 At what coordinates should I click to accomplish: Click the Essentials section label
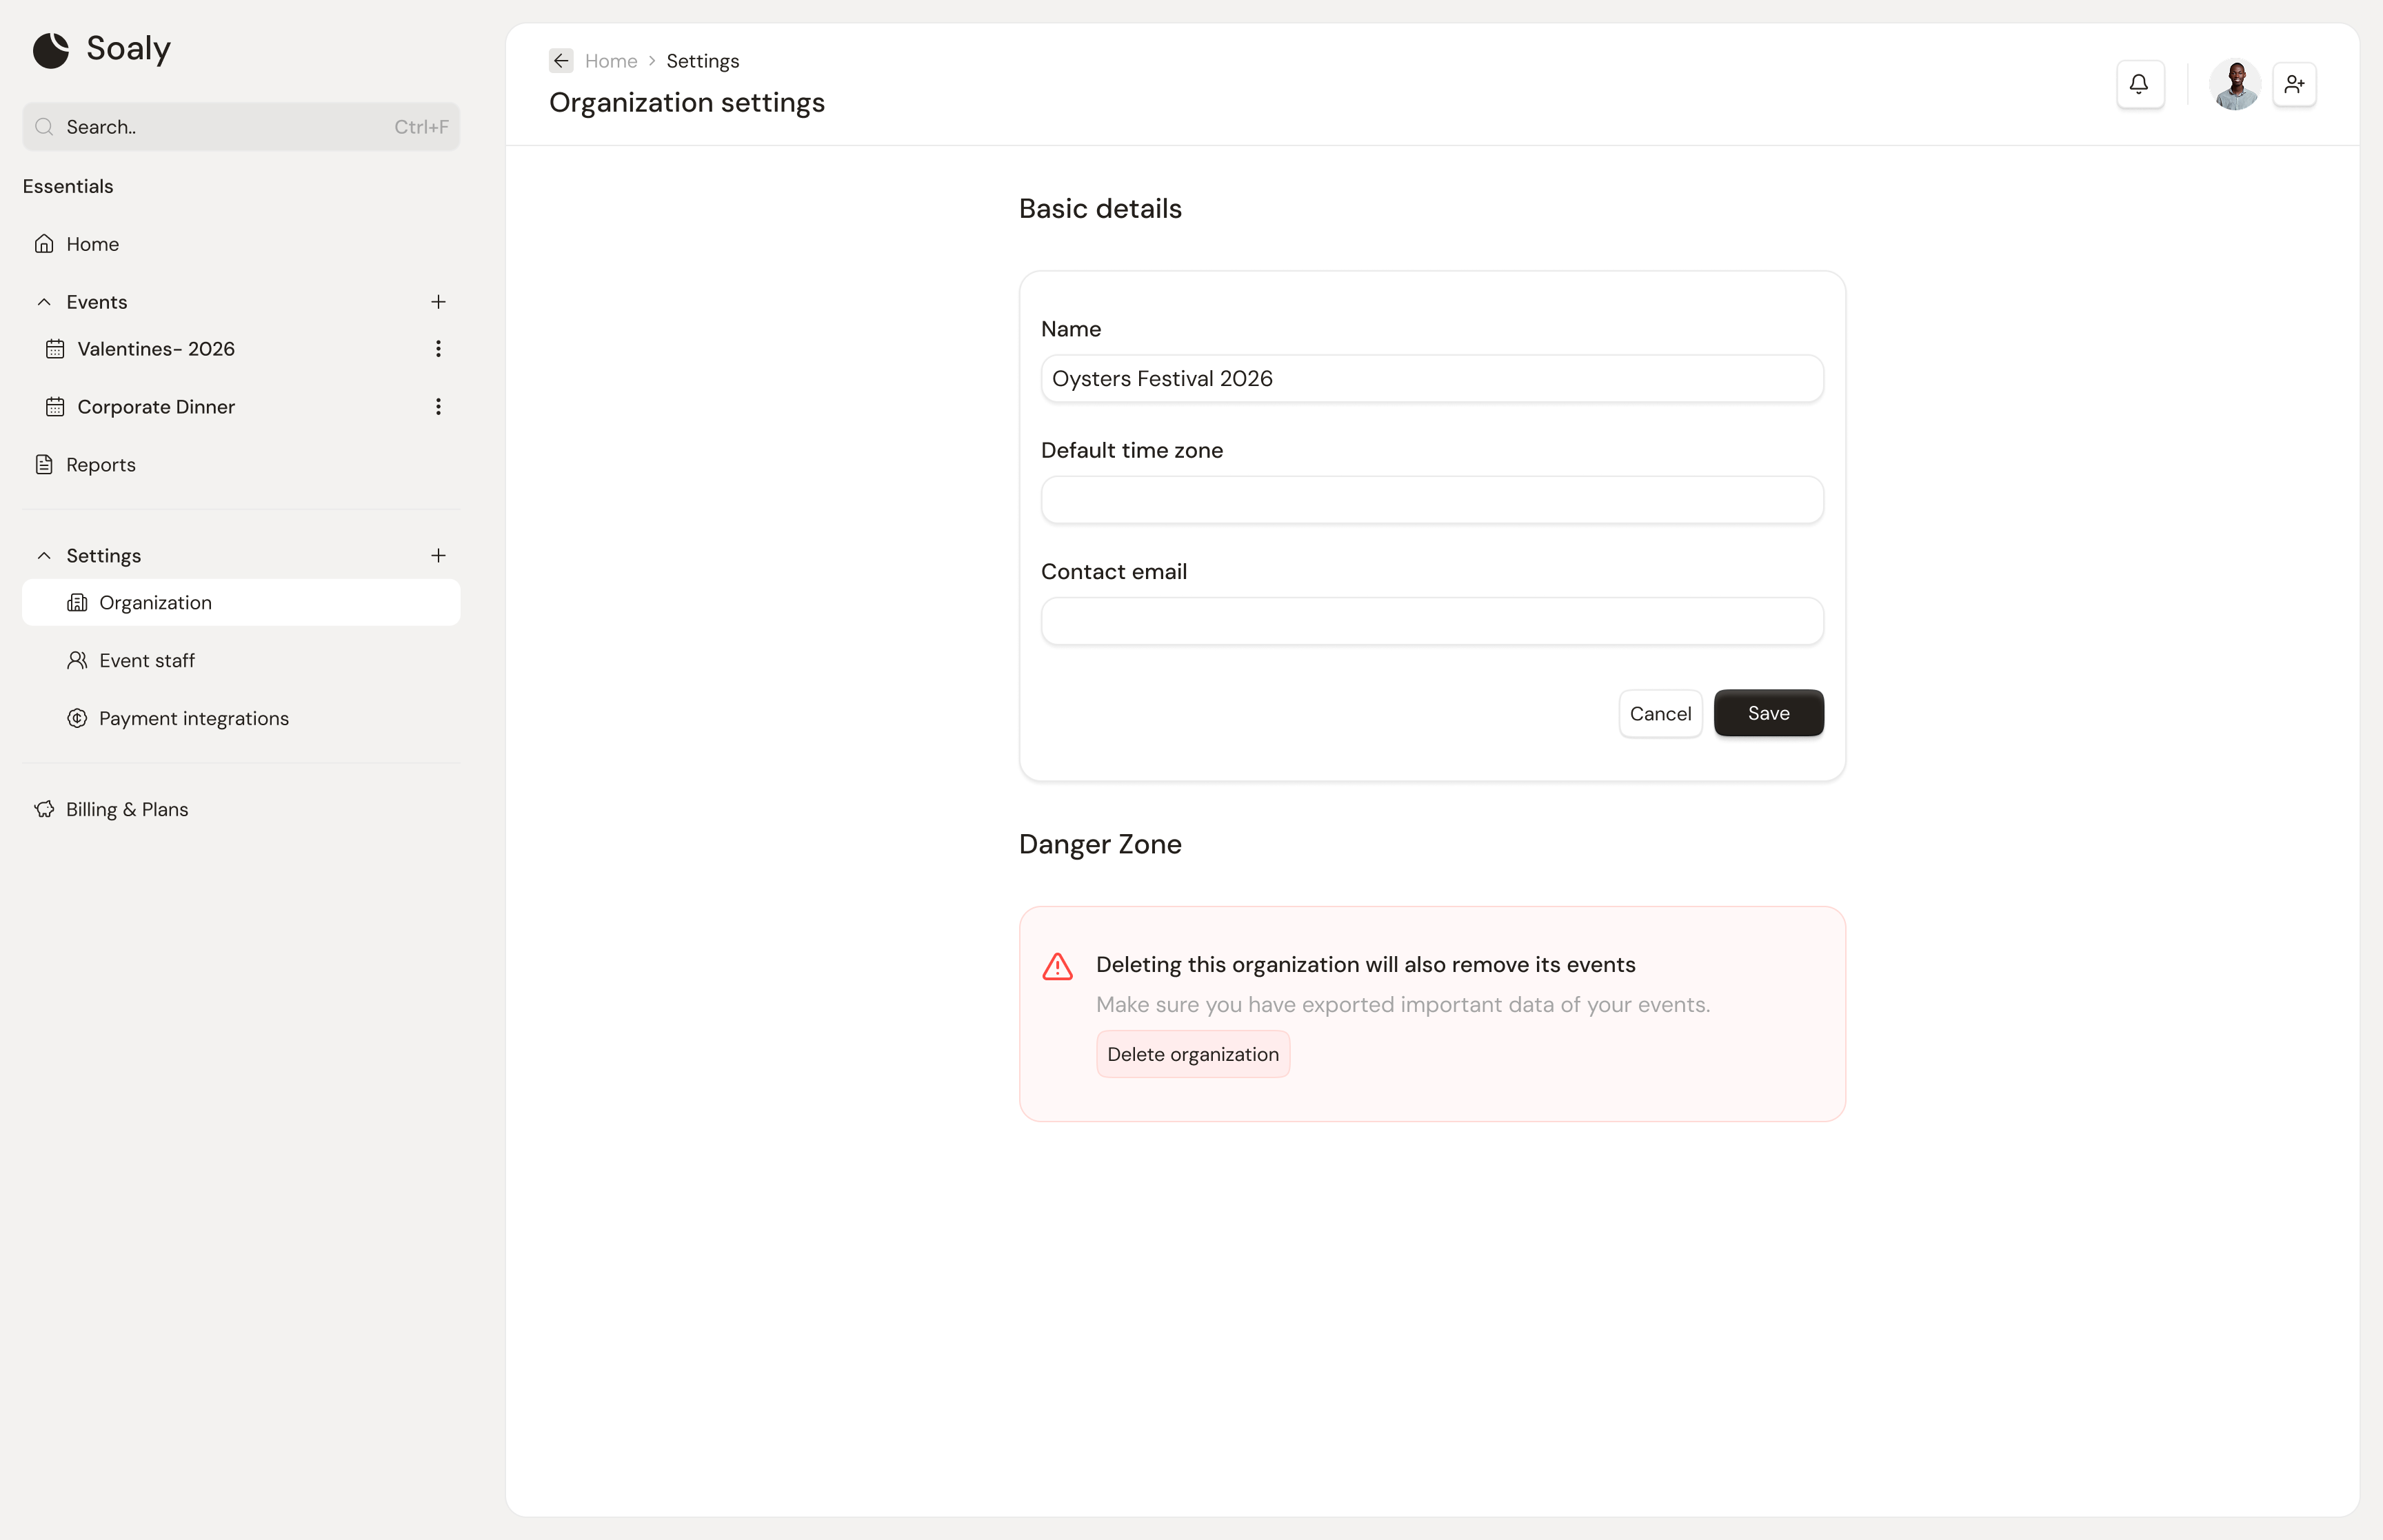(x=68, y=186)
